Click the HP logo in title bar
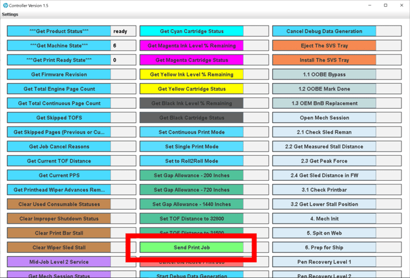Viewport: 410px width, 278px height. (6, 5)
